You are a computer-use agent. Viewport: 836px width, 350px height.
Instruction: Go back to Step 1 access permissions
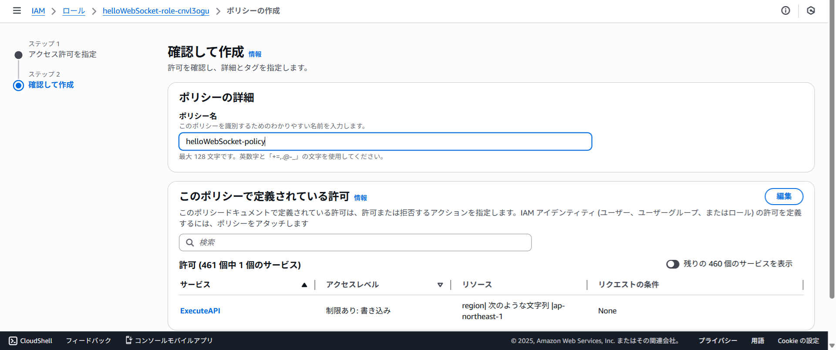pos(62,54)
